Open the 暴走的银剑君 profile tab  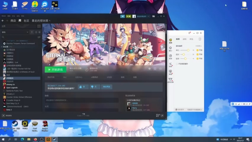pos(41,21)
